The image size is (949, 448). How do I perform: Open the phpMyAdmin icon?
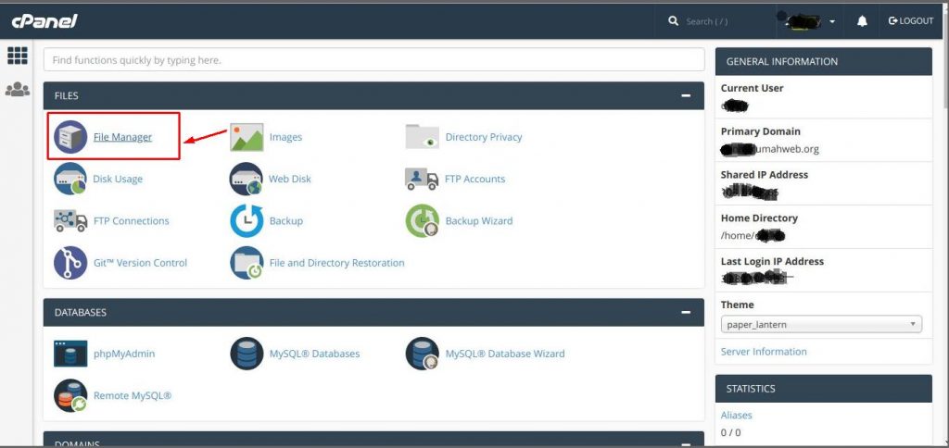(70, 354)
